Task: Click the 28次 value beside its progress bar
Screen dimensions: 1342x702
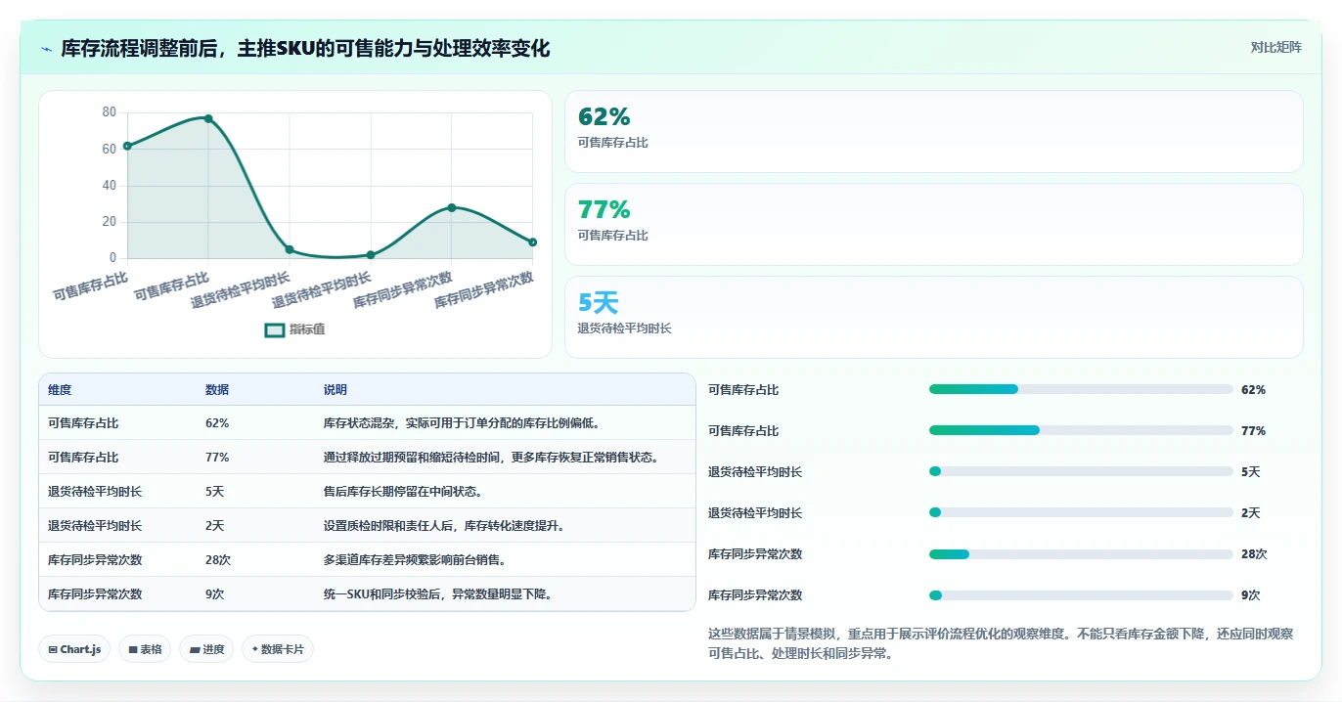Action: 1254,553
